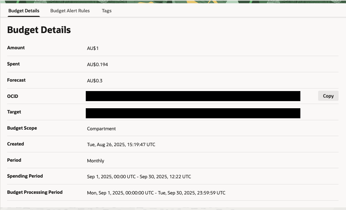Click the Spending Period field label

[x=25, y=176]
